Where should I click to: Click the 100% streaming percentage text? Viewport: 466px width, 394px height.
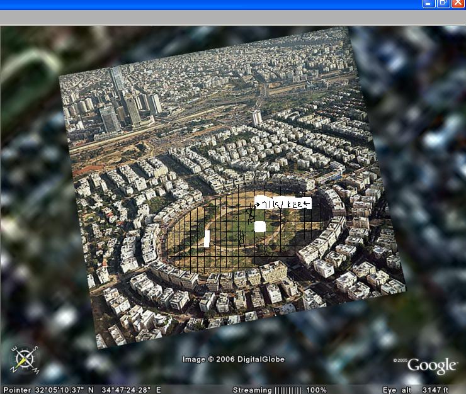(317, 390)
